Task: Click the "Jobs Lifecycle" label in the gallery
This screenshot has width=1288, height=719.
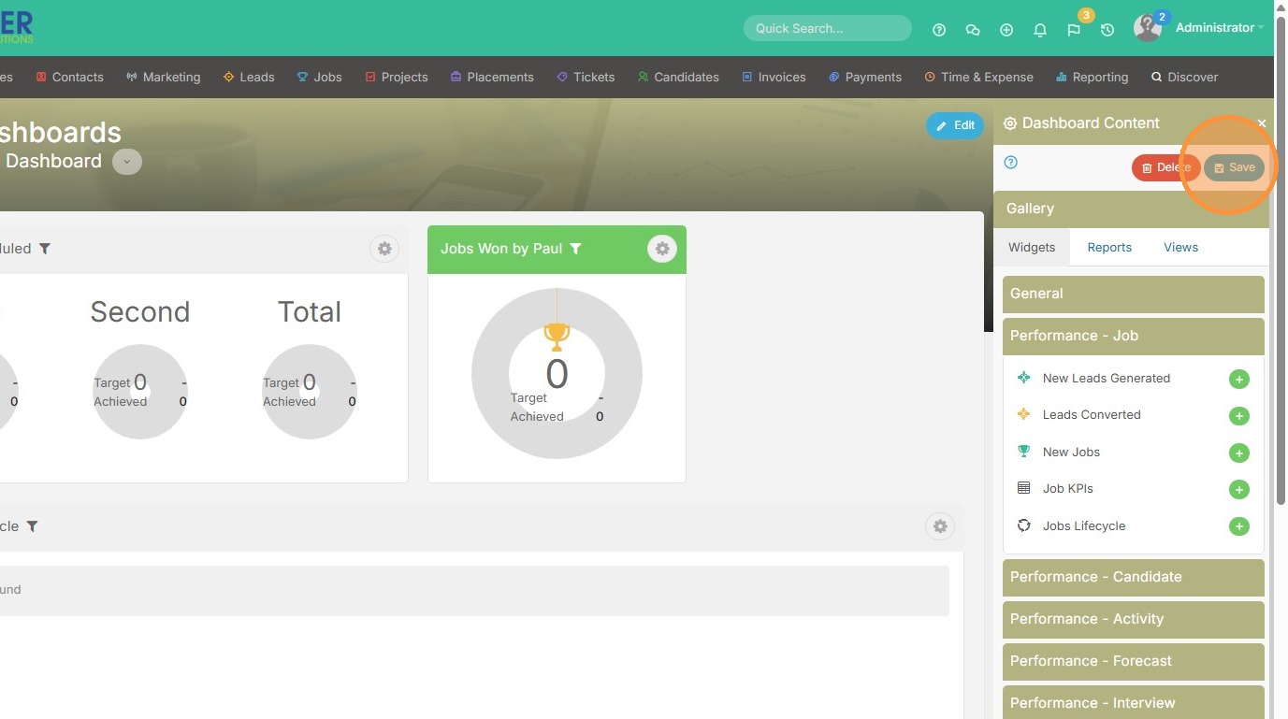Action: [x=1084, y=526]
